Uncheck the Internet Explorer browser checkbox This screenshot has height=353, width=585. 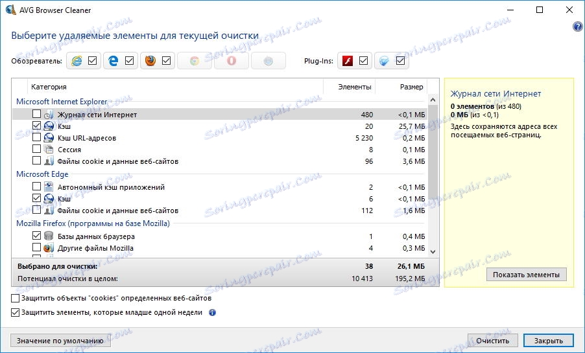[x=93, y=60]
